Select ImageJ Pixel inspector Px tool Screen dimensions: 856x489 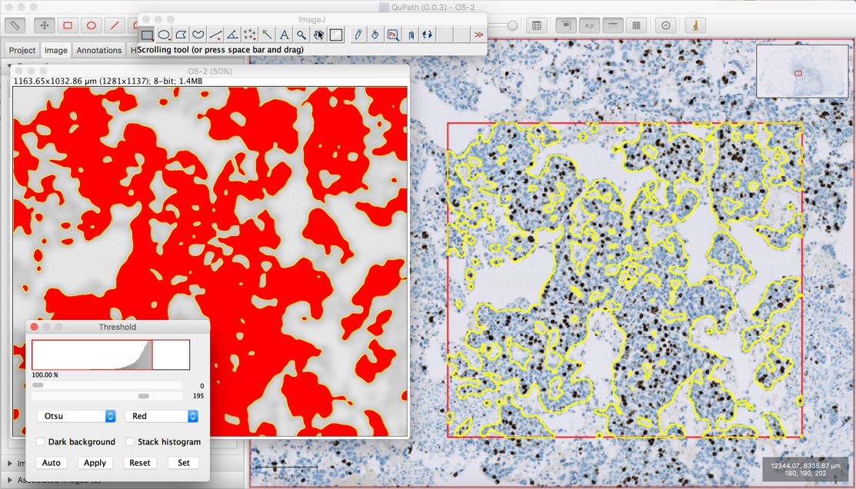[392, 35]
